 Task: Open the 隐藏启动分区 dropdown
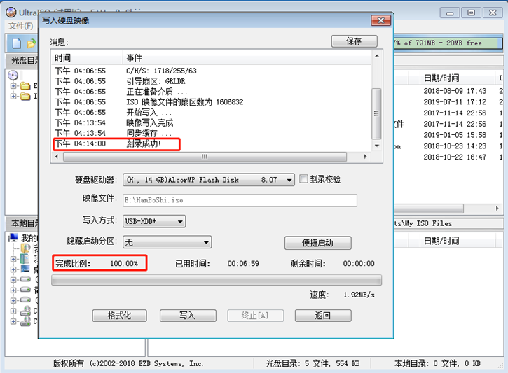coord(206,242)
